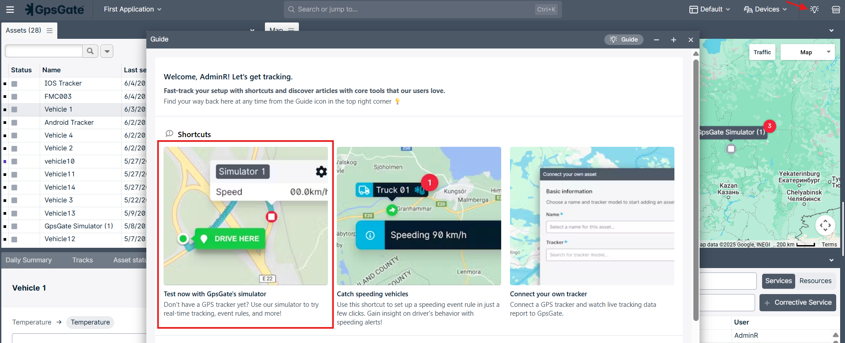This screenshot has width=845, height=343.
Task: Select the GpsGate Simulator (1) row
Action: click(x=74, y=226)
